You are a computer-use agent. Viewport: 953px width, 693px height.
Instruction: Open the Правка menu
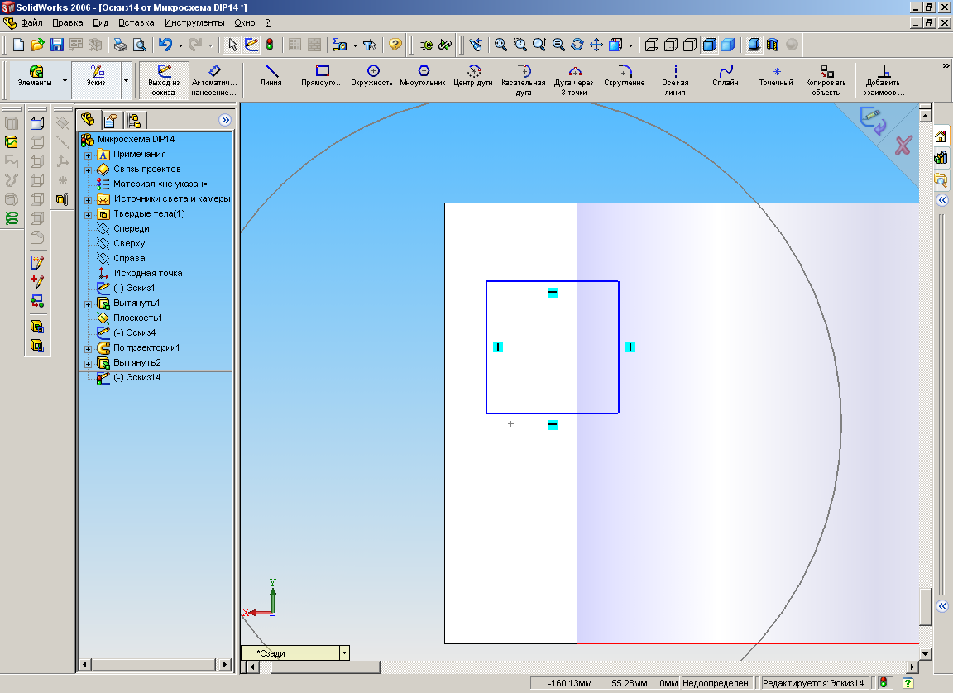click(68, 22)
